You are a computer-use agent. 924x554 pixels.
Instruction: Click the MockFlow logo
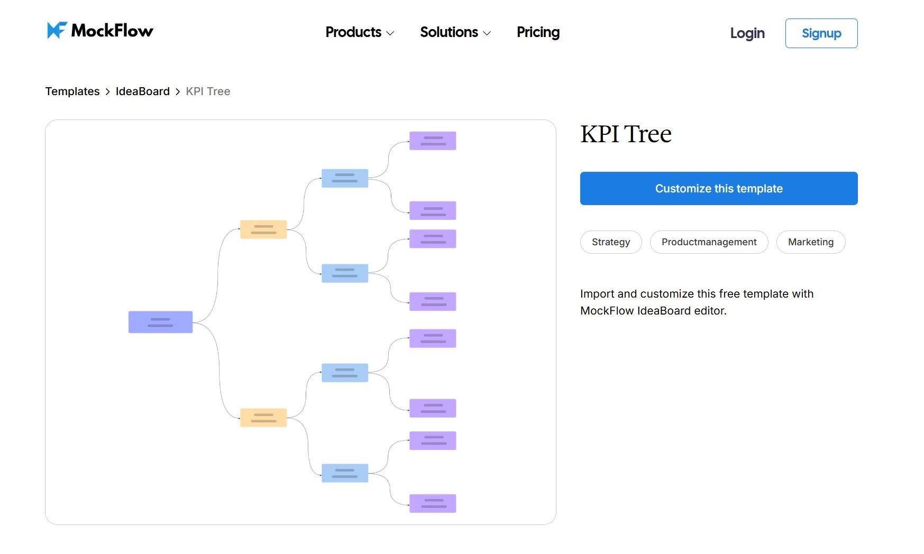100,31
